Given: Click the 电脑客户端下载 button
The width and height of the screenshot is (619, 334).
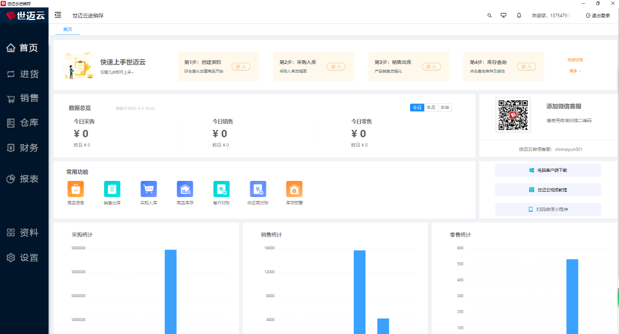Looking at the screenshot, I should click(x=548, y=170).
